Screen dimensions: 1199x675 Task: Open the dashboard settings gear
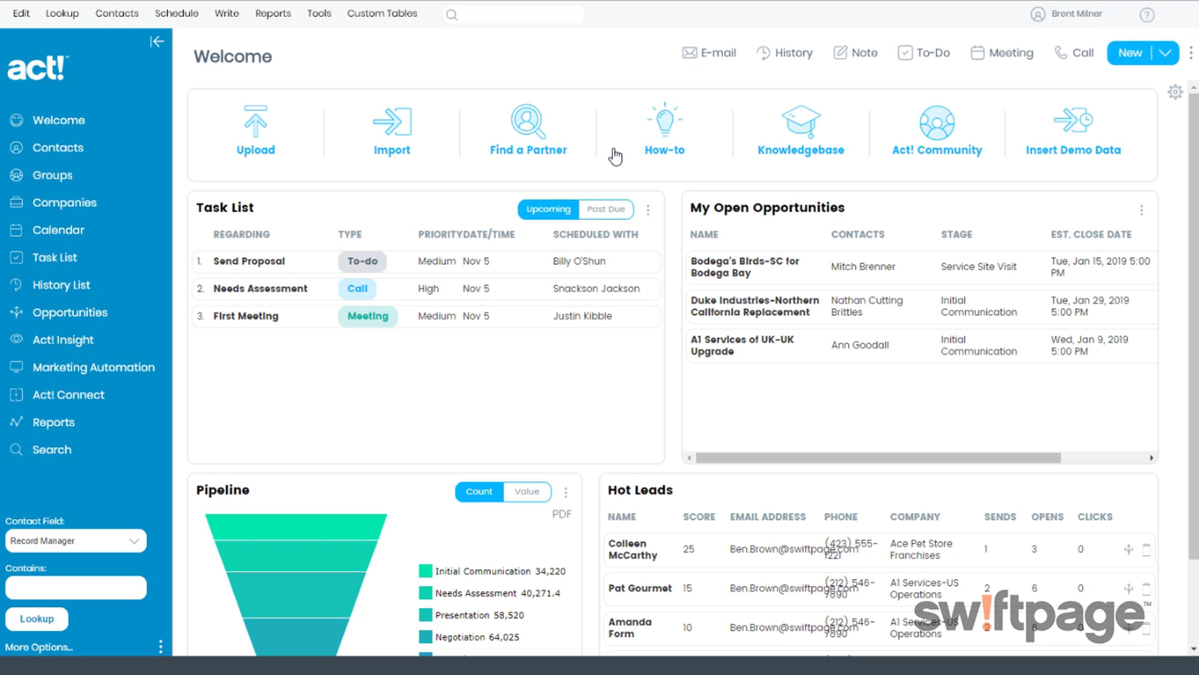point(1175,92)
